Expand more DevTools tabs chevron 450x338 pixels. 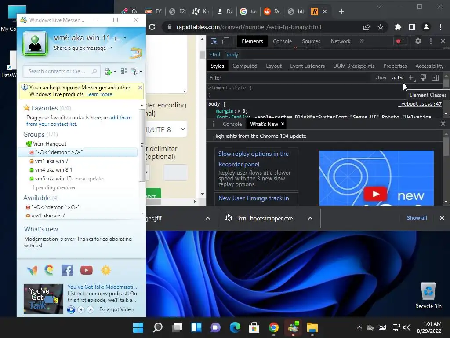tap(362, 41)
